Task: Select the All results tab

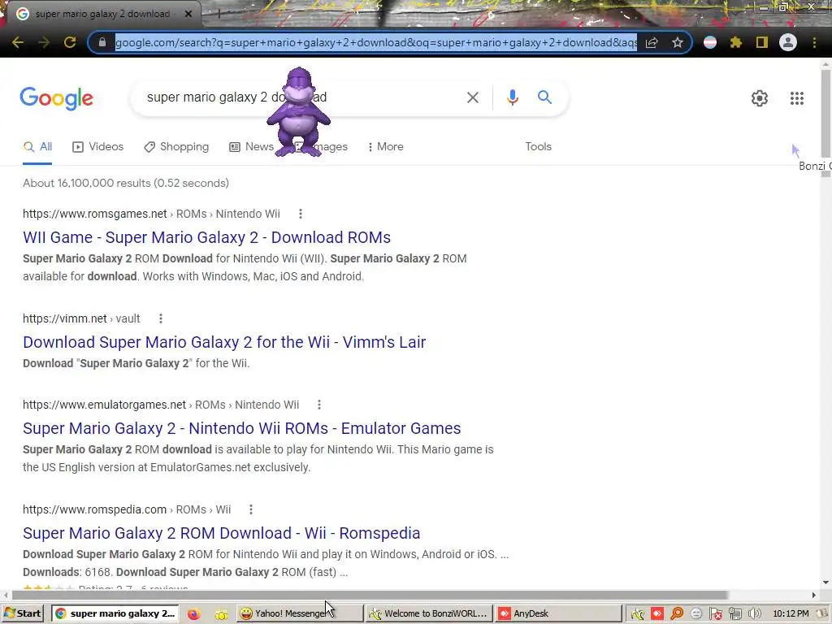Action: 37,147
